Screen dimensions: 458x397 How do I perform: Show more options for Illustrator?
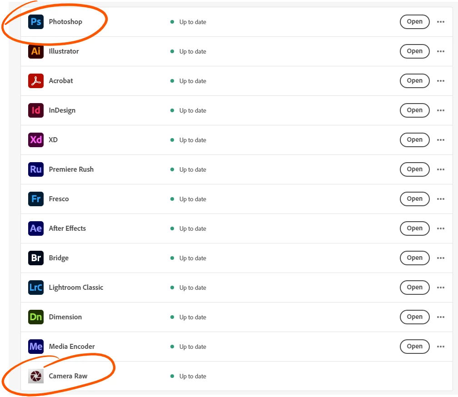pyautogui.click(x=440, y=51)
